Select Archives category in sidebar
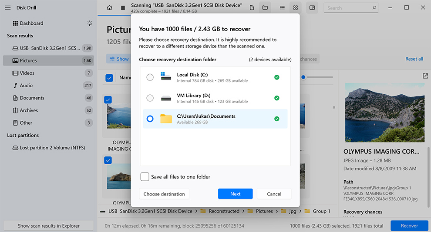The image size is (431, 232). coord(48,110)
